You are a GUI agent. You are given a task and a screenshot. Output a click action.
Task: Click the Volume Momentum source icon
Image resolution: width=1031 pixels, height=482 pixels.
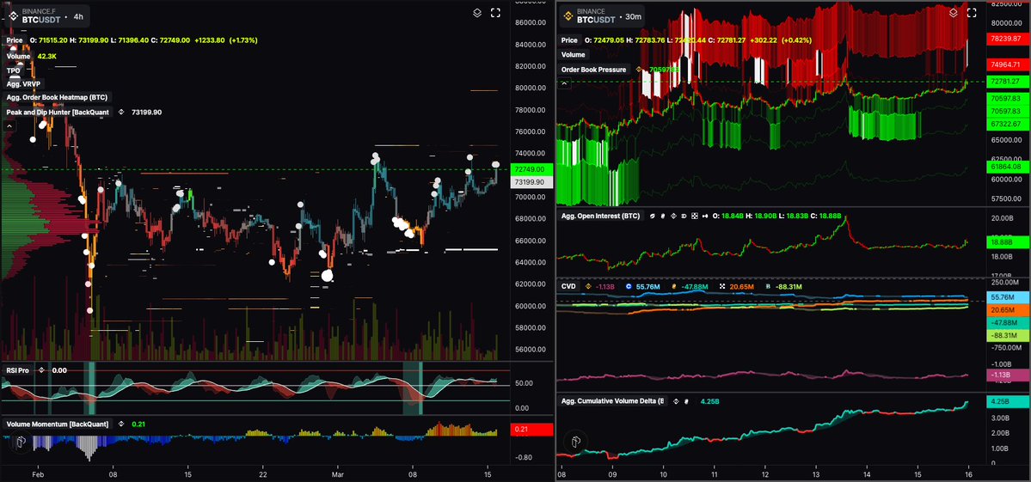pos(121,424)
